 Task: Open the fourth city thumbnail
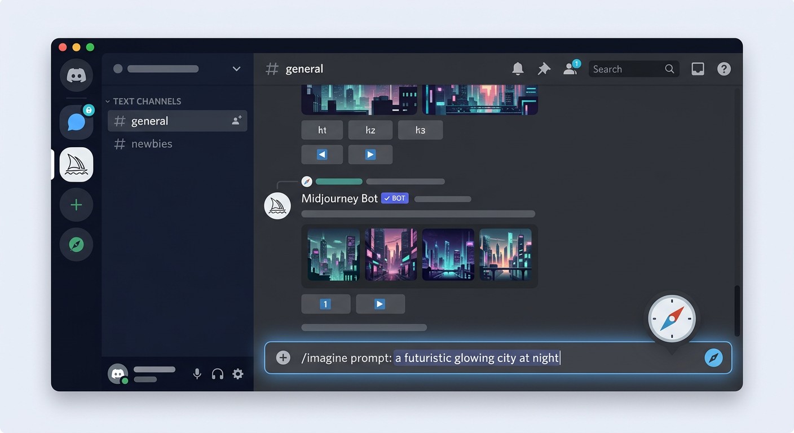click(505, 254)
